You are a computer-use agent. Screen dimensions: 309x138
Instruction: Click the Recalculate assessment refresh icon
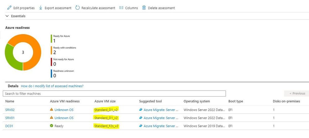tap(77, 8)
